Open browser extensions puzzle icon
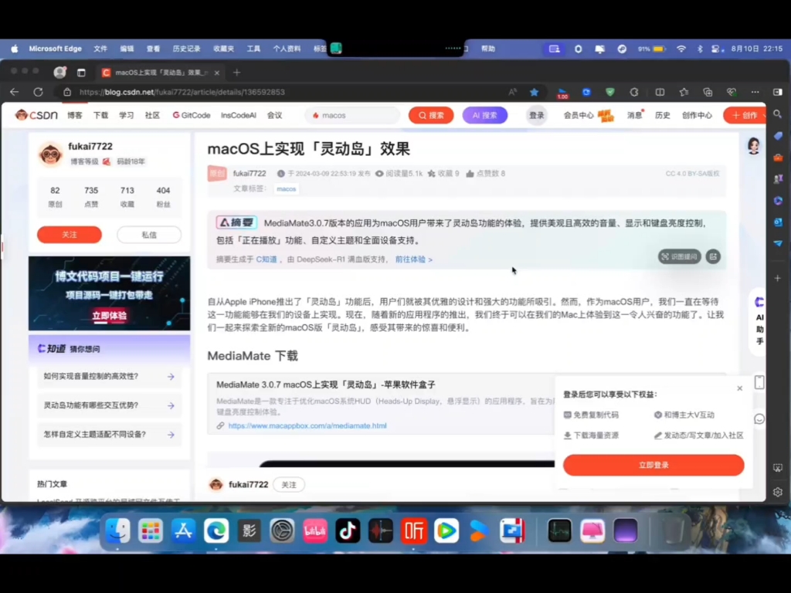The image size is (791, 593). 634,92
